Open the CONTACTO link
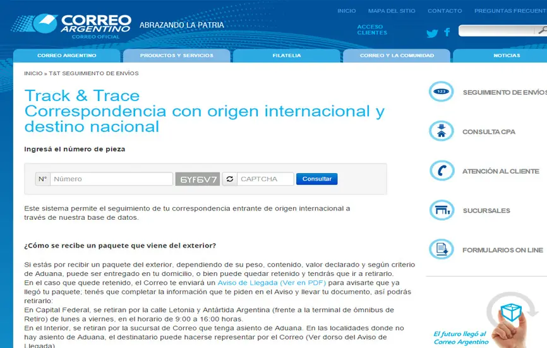Screen dimensions: 547x348 [x=445, y=11]
